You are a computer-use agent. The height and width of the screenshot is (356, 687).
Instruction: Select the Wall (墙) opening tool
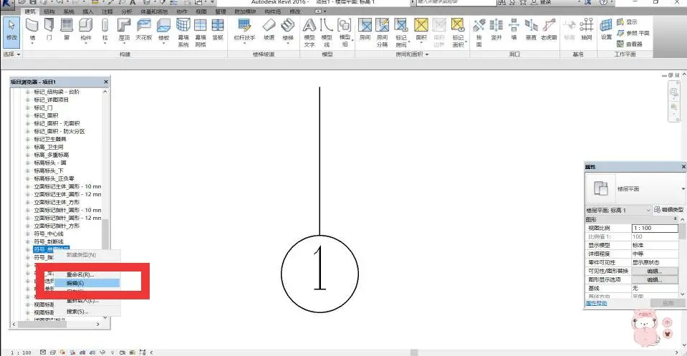click(514, 30)
